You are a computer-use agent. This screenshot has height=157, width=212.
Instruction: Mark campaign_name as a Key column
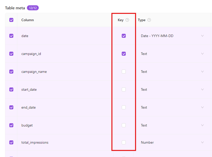click(123, 72)
